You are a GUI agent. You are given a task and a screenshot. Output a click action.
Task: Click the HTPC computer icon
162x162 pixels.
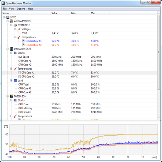tap(8, 17)
